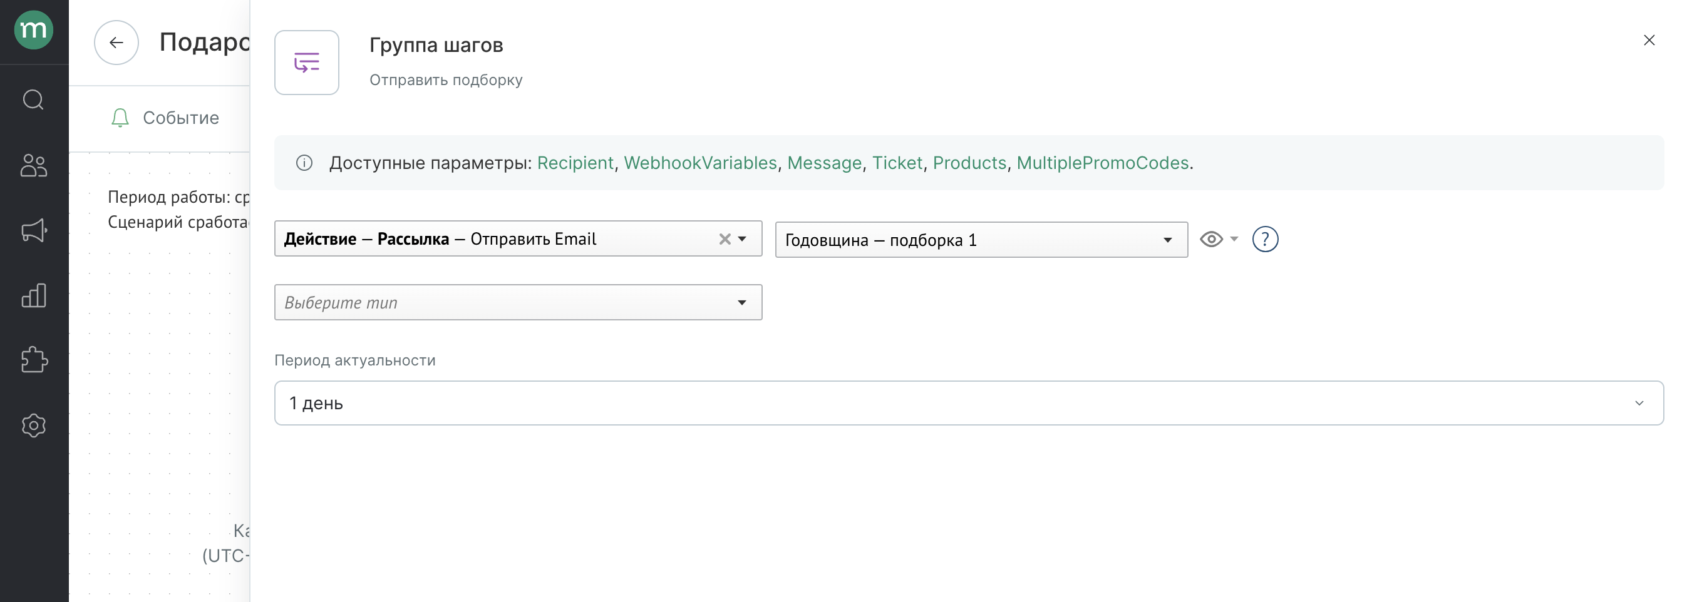Screen dimensions: 1687x602
Task: Open the Message parameter link
Action: (x=824, y=163)
